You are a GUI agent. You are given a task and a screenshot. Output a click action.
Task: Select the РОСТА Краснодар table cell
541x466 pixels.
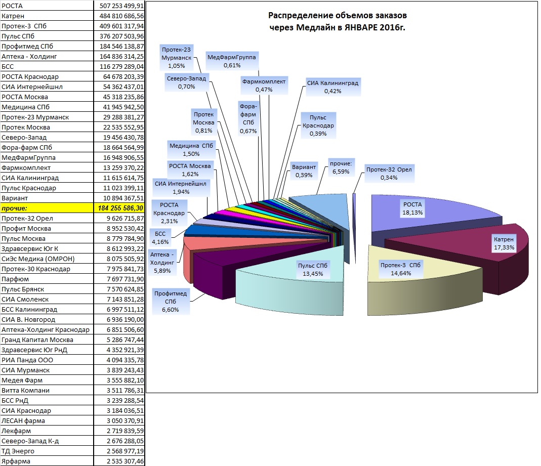(x=47, y=76)
